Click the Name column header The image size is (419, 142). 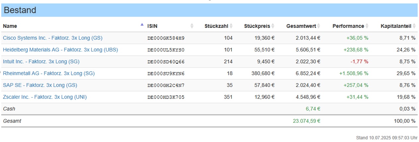[x=10, y=26]
